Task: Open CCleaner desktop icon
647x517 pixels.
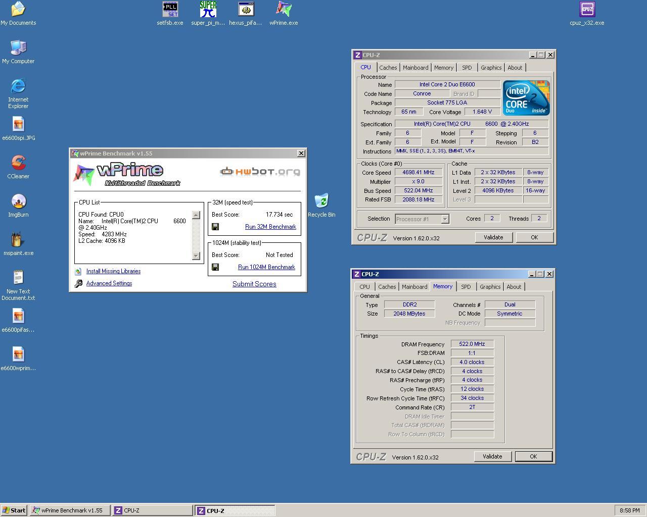Action: click(x=18, y=167)
